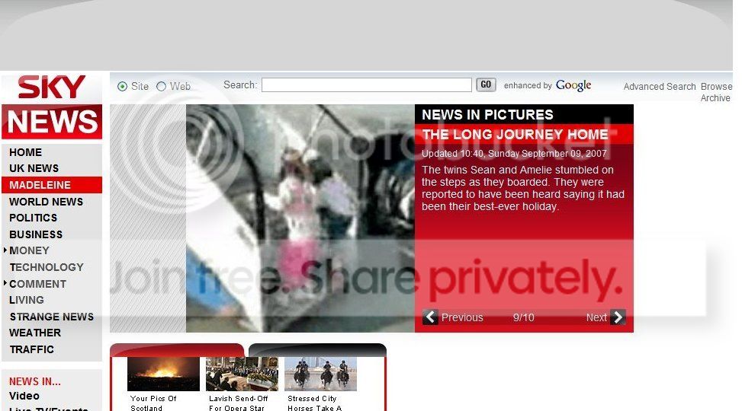The height and width of the screenshot is (411, 742).
Task: Click inside the Search text field
Action: [366, 85]
